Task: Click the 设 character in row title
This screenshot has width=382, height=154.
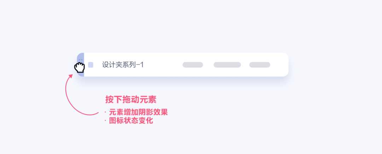Action: pos(105,65)
